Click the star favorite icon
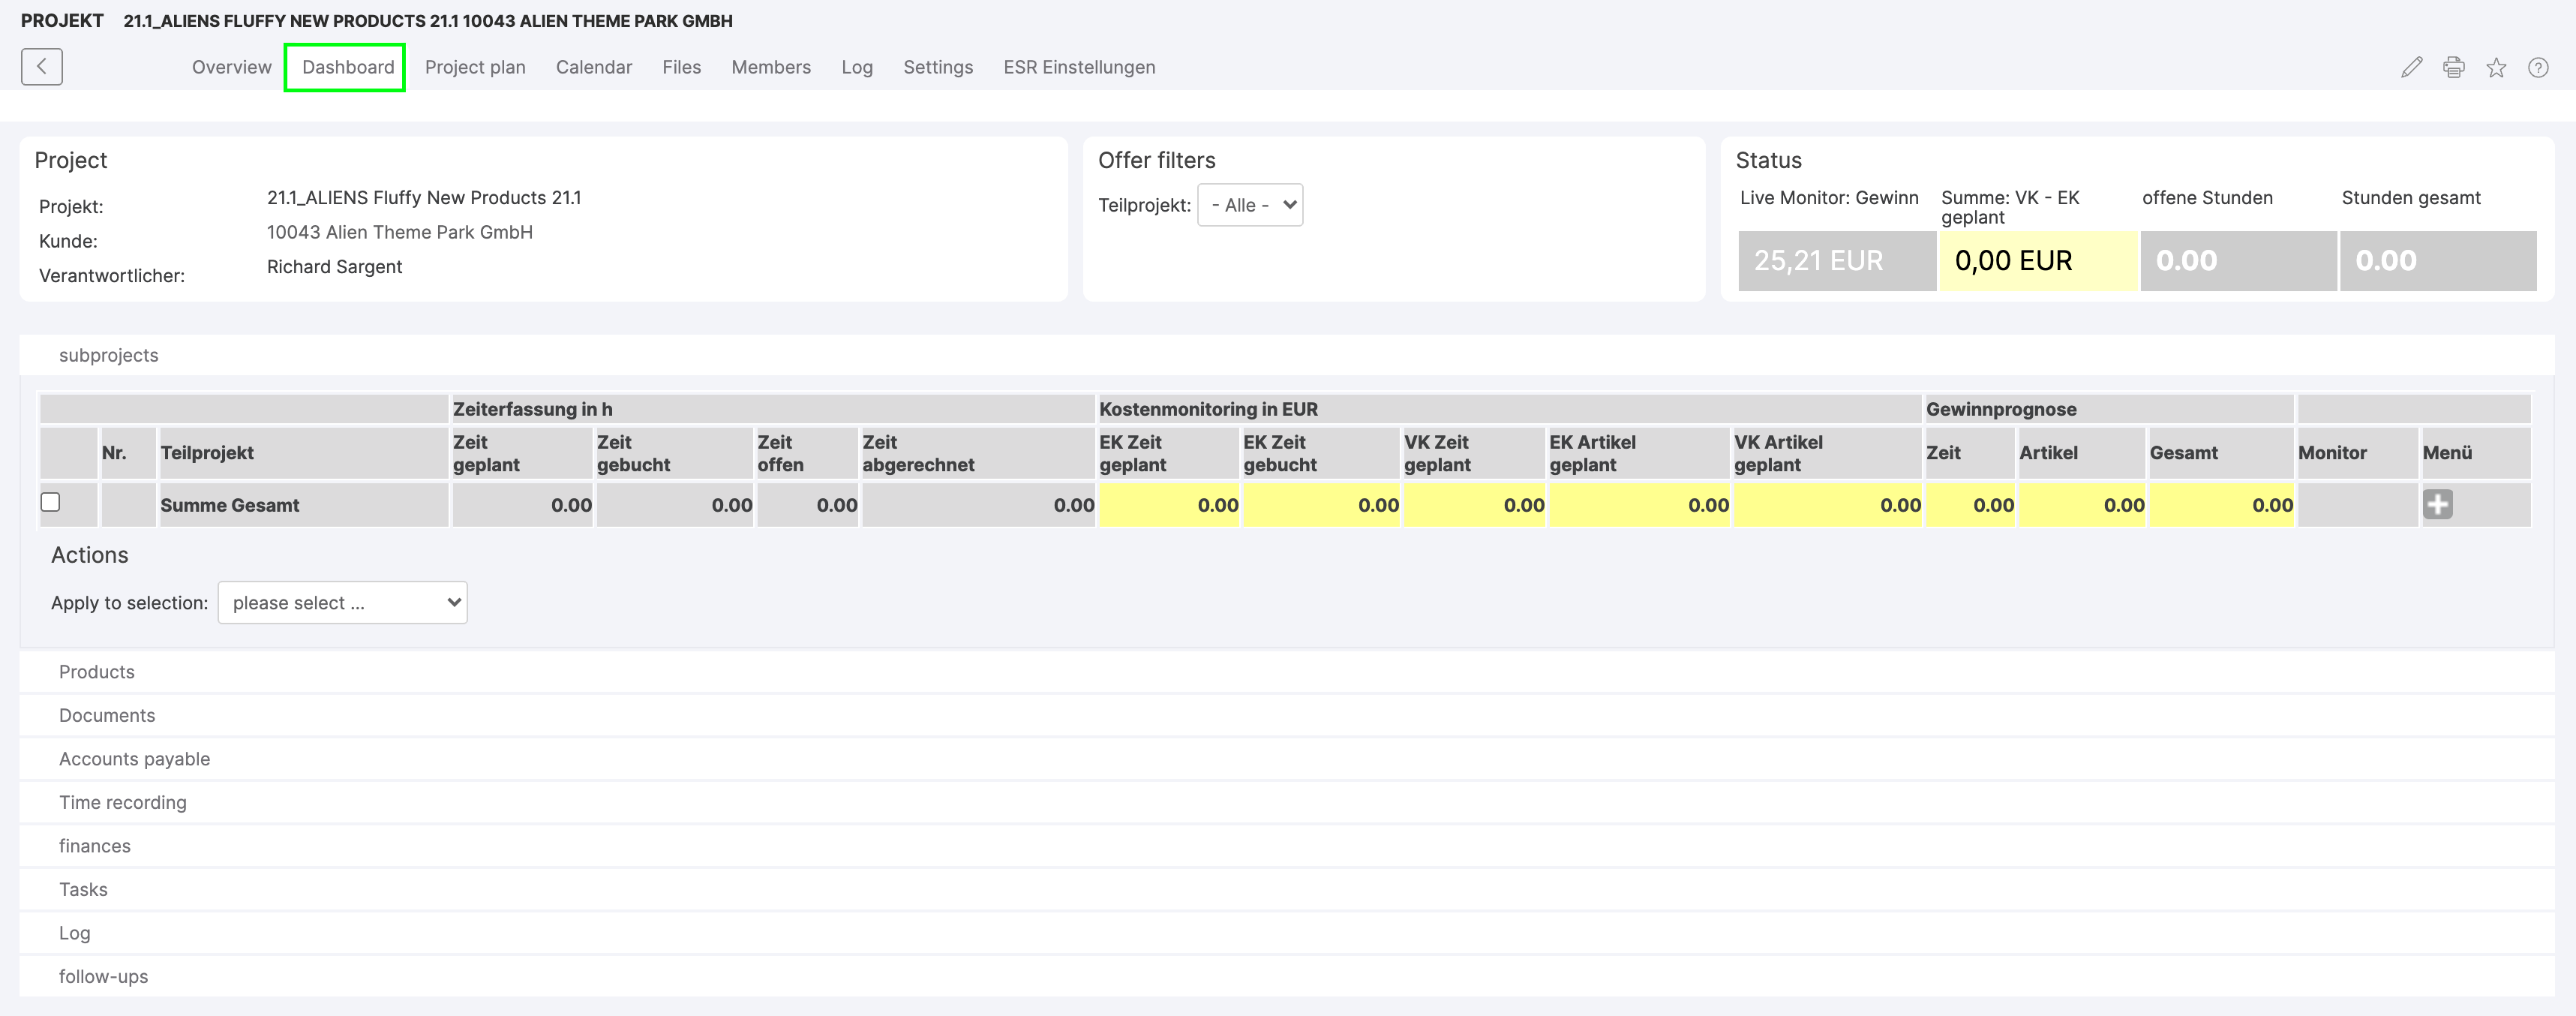 click(2496, 67)
